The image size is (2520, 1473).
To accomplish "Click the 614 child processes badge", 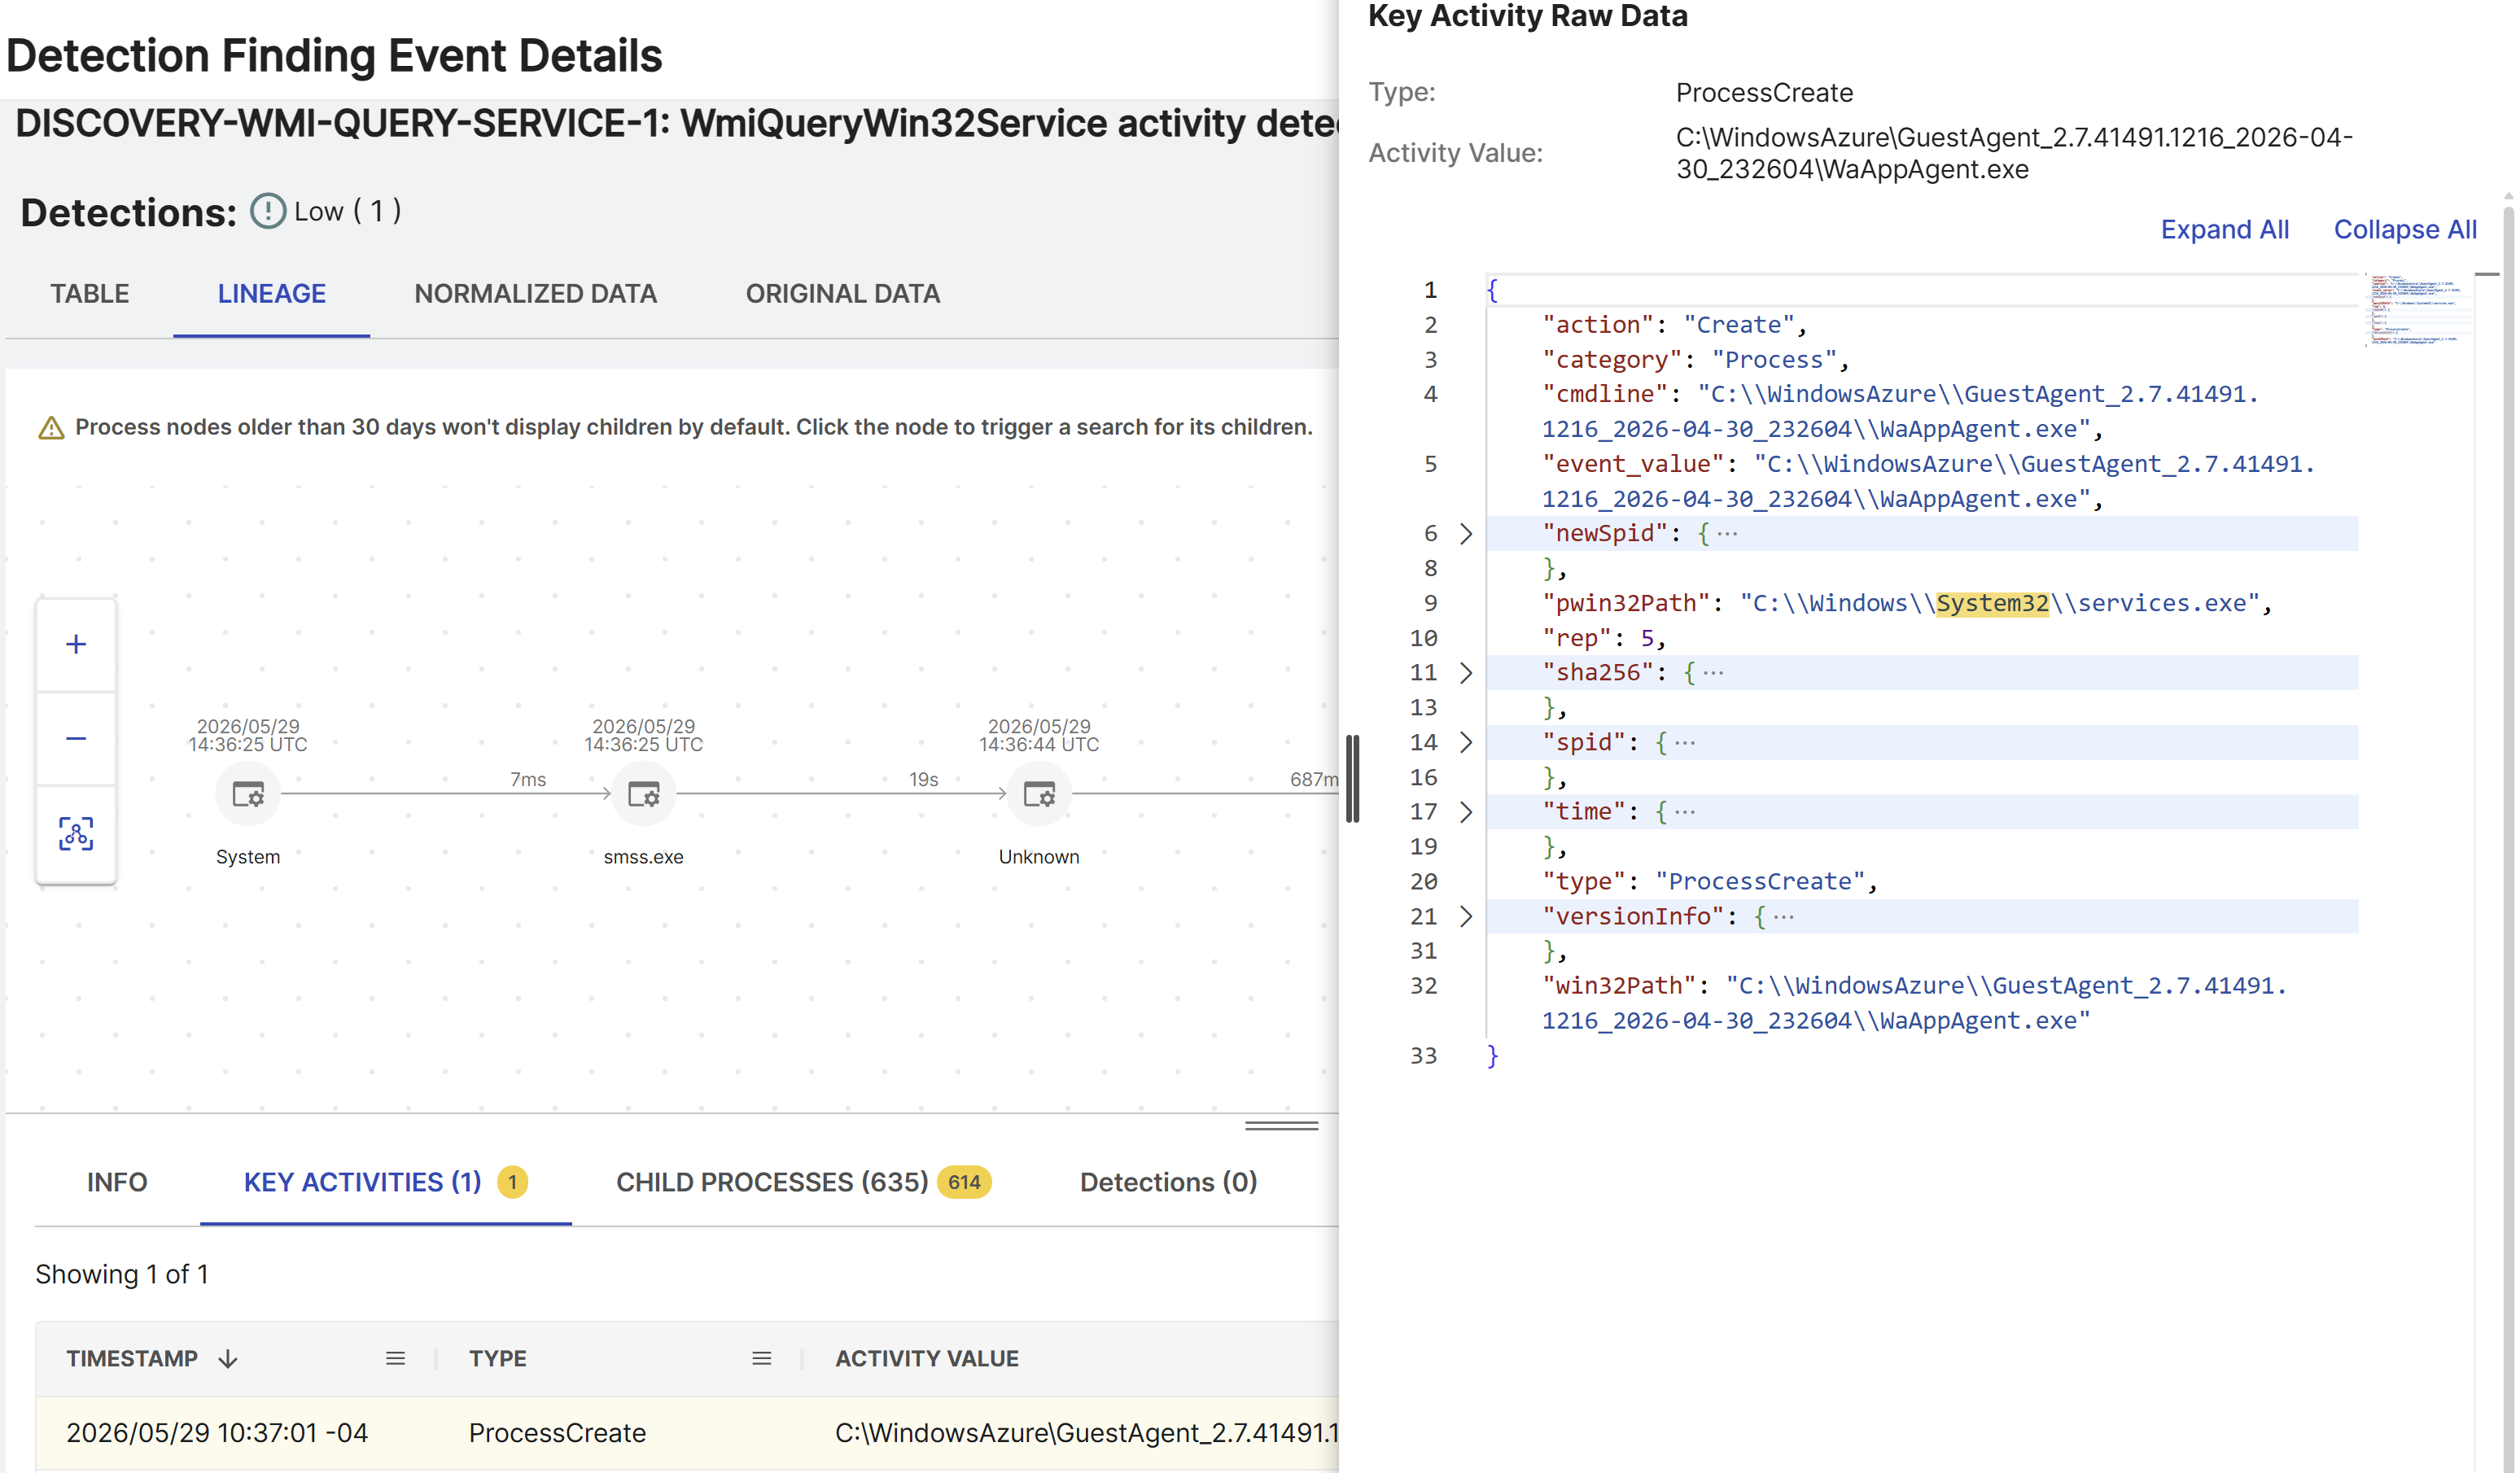I will (x=963, y=1182).
